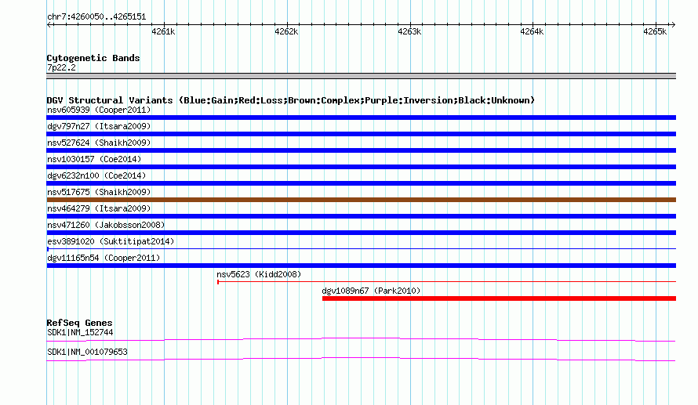Click the nsv5623 (Kidd2008) loss label
Viewport: 698px width, 405px height.
point(259,274)
